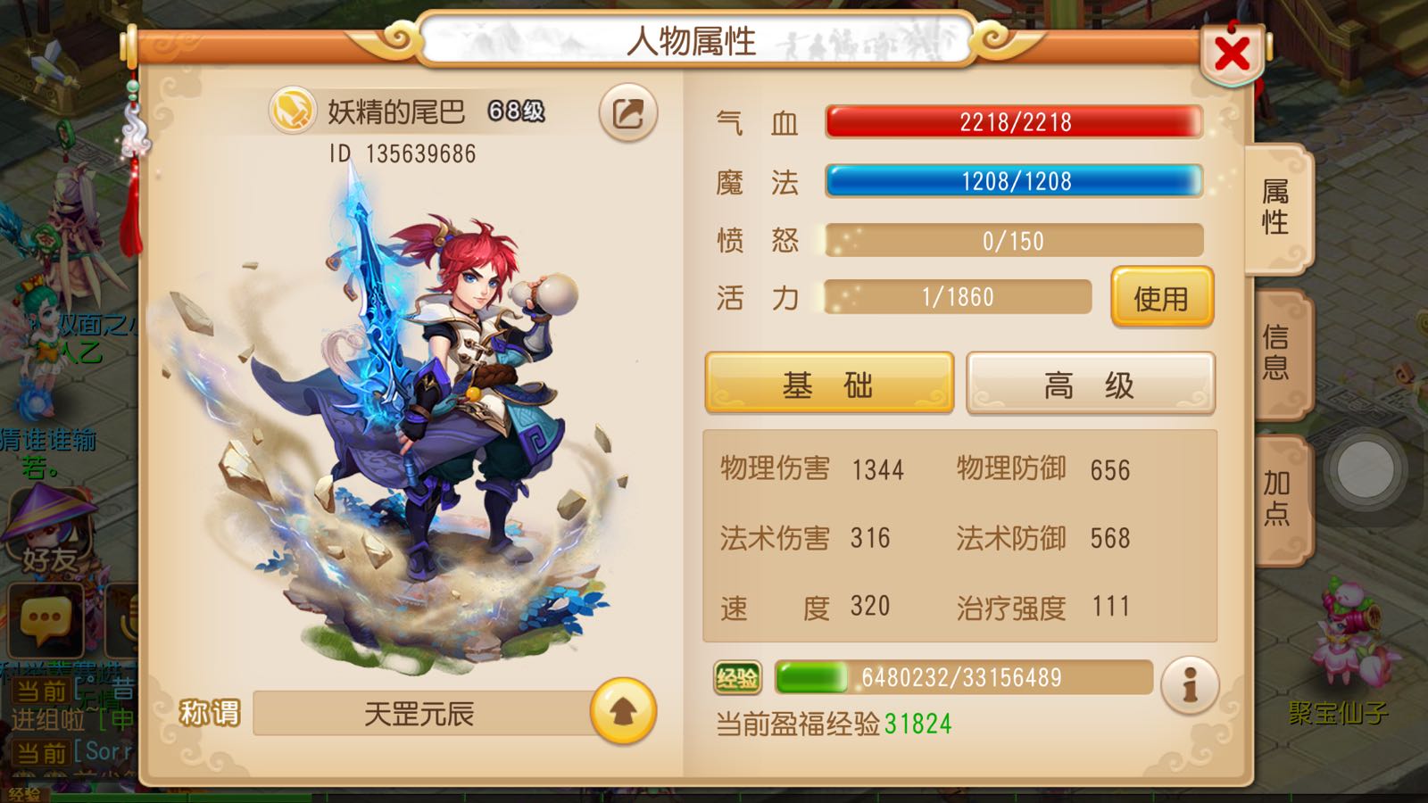Expand the title list with up arrow
This screenshot has width=1428, height=803.
click(623, 711)
